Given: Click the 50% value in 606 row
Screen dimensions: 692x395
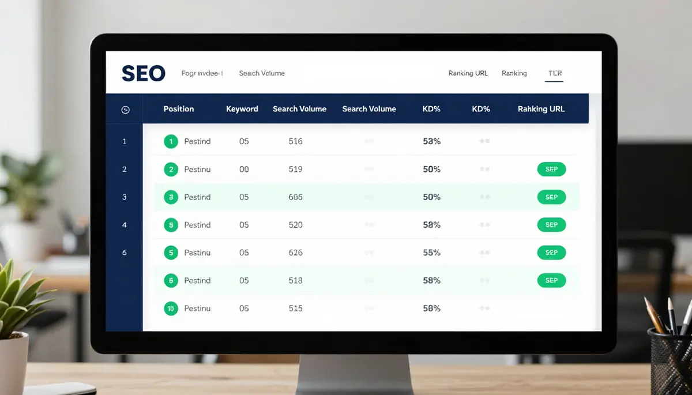Looking at the screenshot, I should coord(431,197).
